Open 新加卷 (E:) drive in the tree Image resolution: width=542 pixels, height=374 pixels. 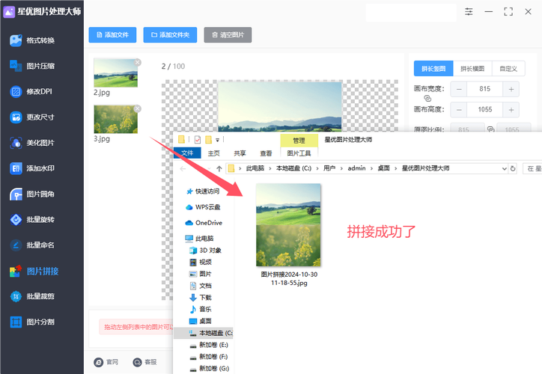(x=209, y=345)
